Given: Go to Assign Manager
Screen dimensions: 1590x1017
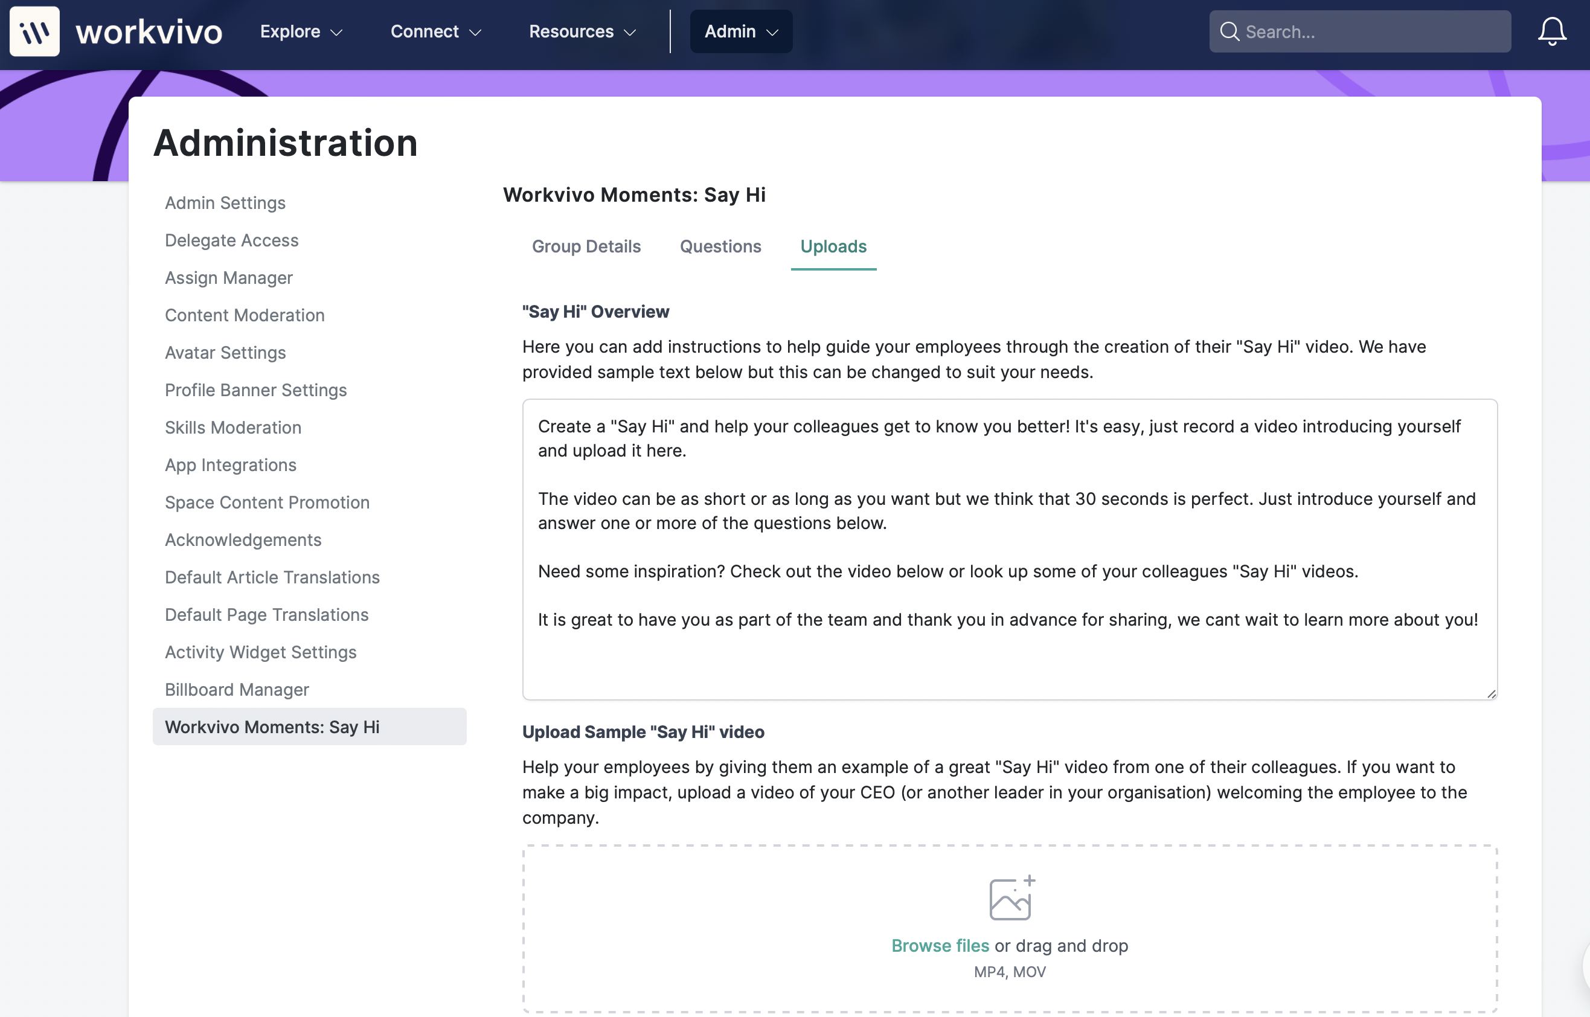Looking at the screenshot, I should coord(229,277).
